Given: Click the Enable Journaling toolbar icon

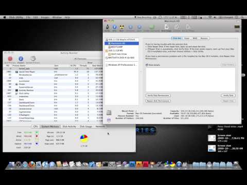Looking at the screenshot, I should pos(152,27).
